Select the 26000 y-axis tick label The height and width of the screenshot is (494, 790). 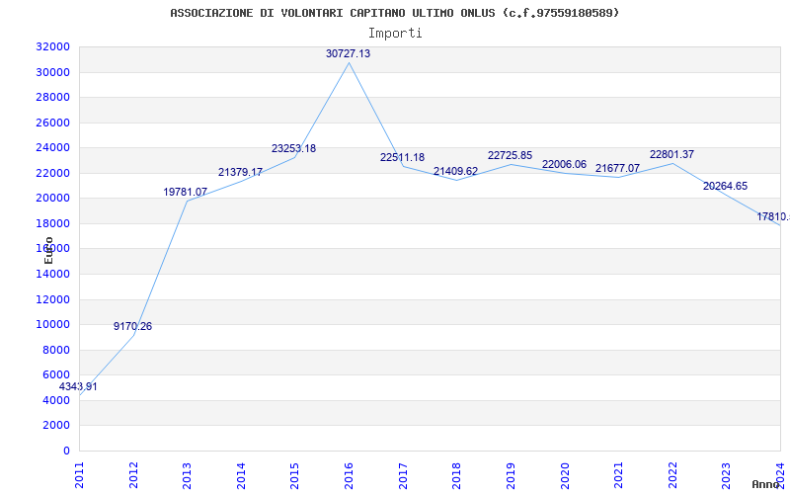tap(53, 123)
